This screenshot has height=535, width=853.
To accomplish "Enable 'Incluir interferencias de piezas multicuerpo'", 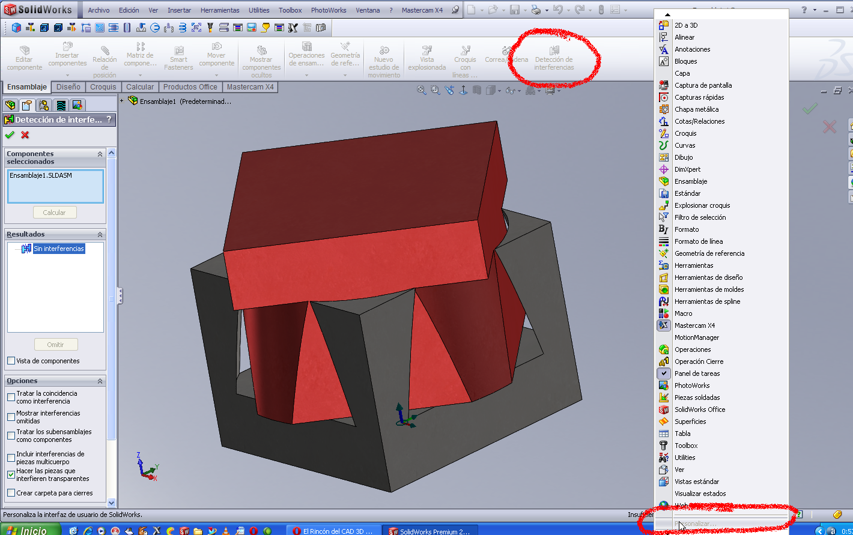I will pyautogui.click(x=11, y=458).
